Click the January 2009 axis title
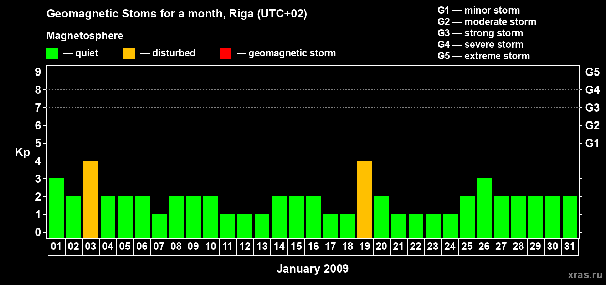The image size is (606, 285). (x=313, y=268)
